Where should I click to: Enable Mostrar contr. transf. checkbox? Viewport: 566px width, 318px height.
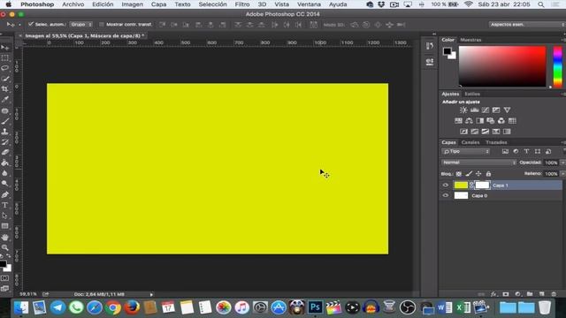102,25
